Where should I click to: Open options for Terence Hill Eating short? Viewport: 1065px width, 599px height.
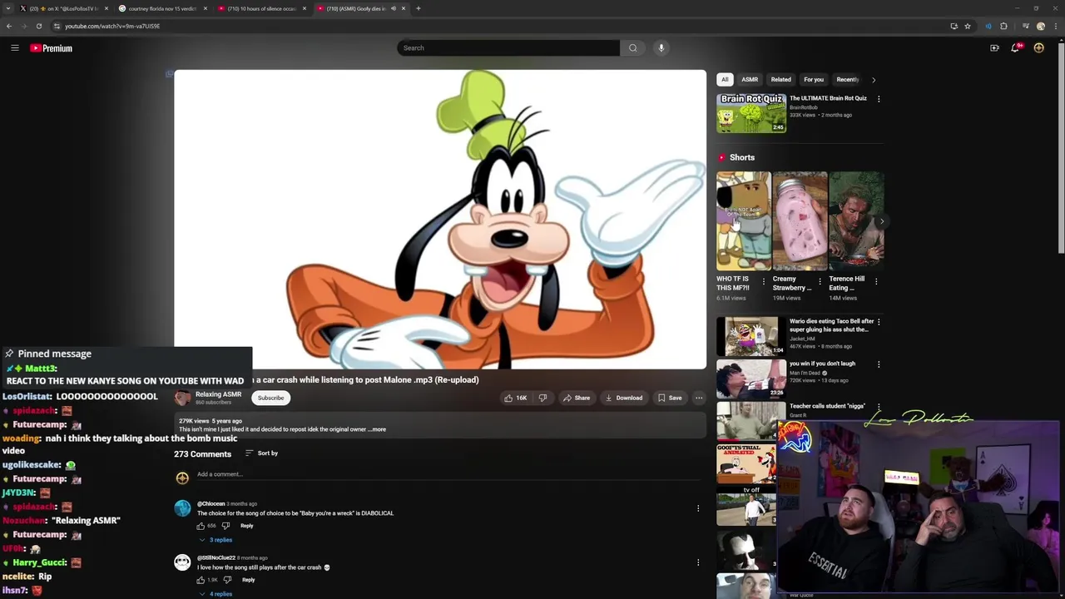pyautogui.click(x=876, y=281)
